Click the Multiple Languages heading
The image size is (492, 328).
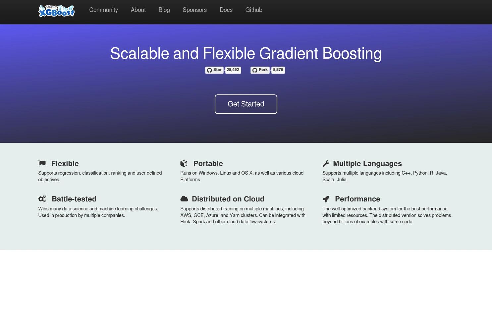pyautogui.click(x=367, y=164)
